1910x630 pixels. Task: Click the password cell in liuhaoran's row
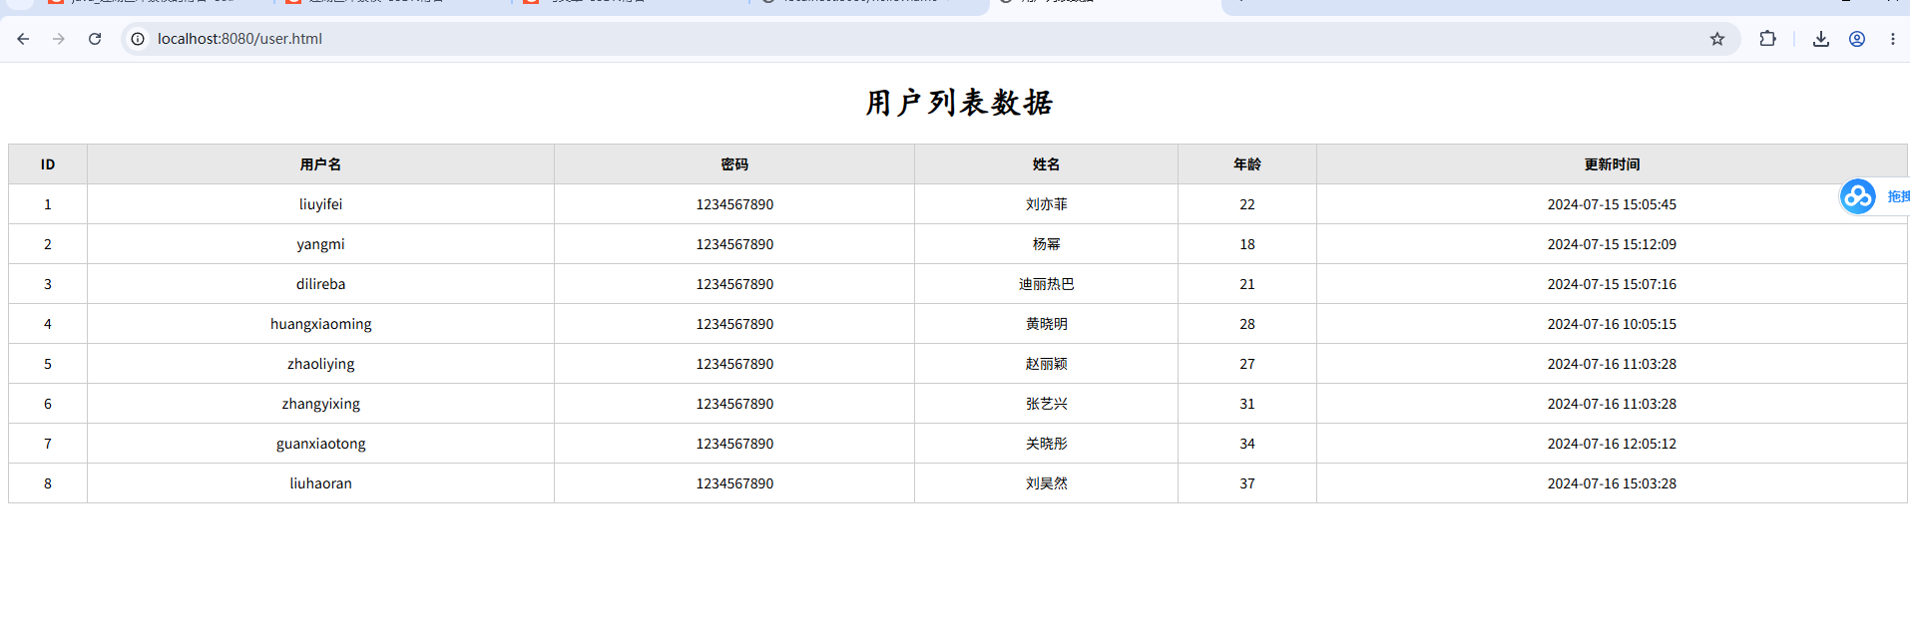(734, 483)
